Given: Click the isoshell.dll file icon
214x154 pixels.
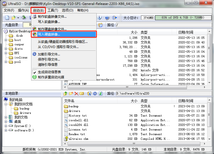Looking at the screenshot, I should 66,120.
